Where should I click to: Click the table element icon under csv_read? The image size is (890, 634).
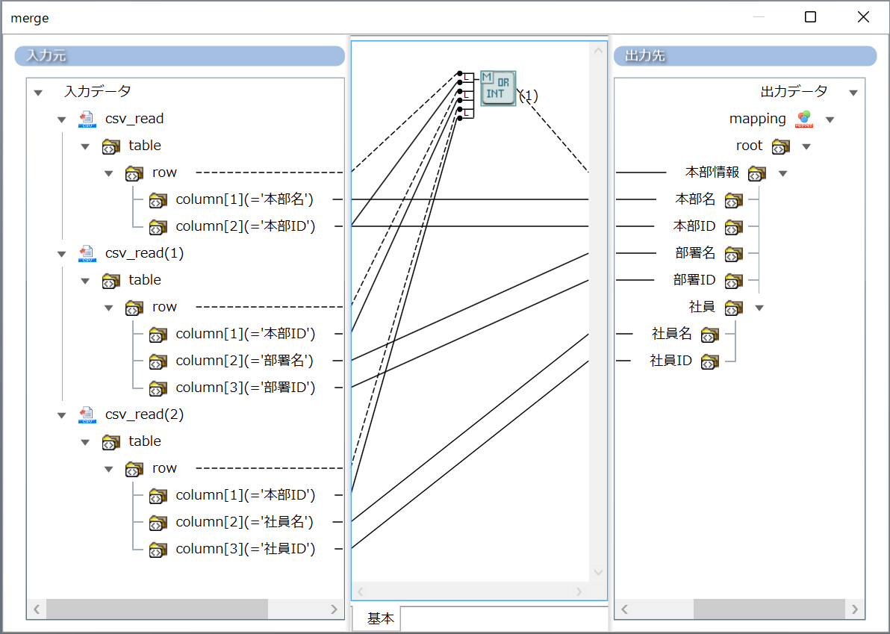tap(111, 146)
